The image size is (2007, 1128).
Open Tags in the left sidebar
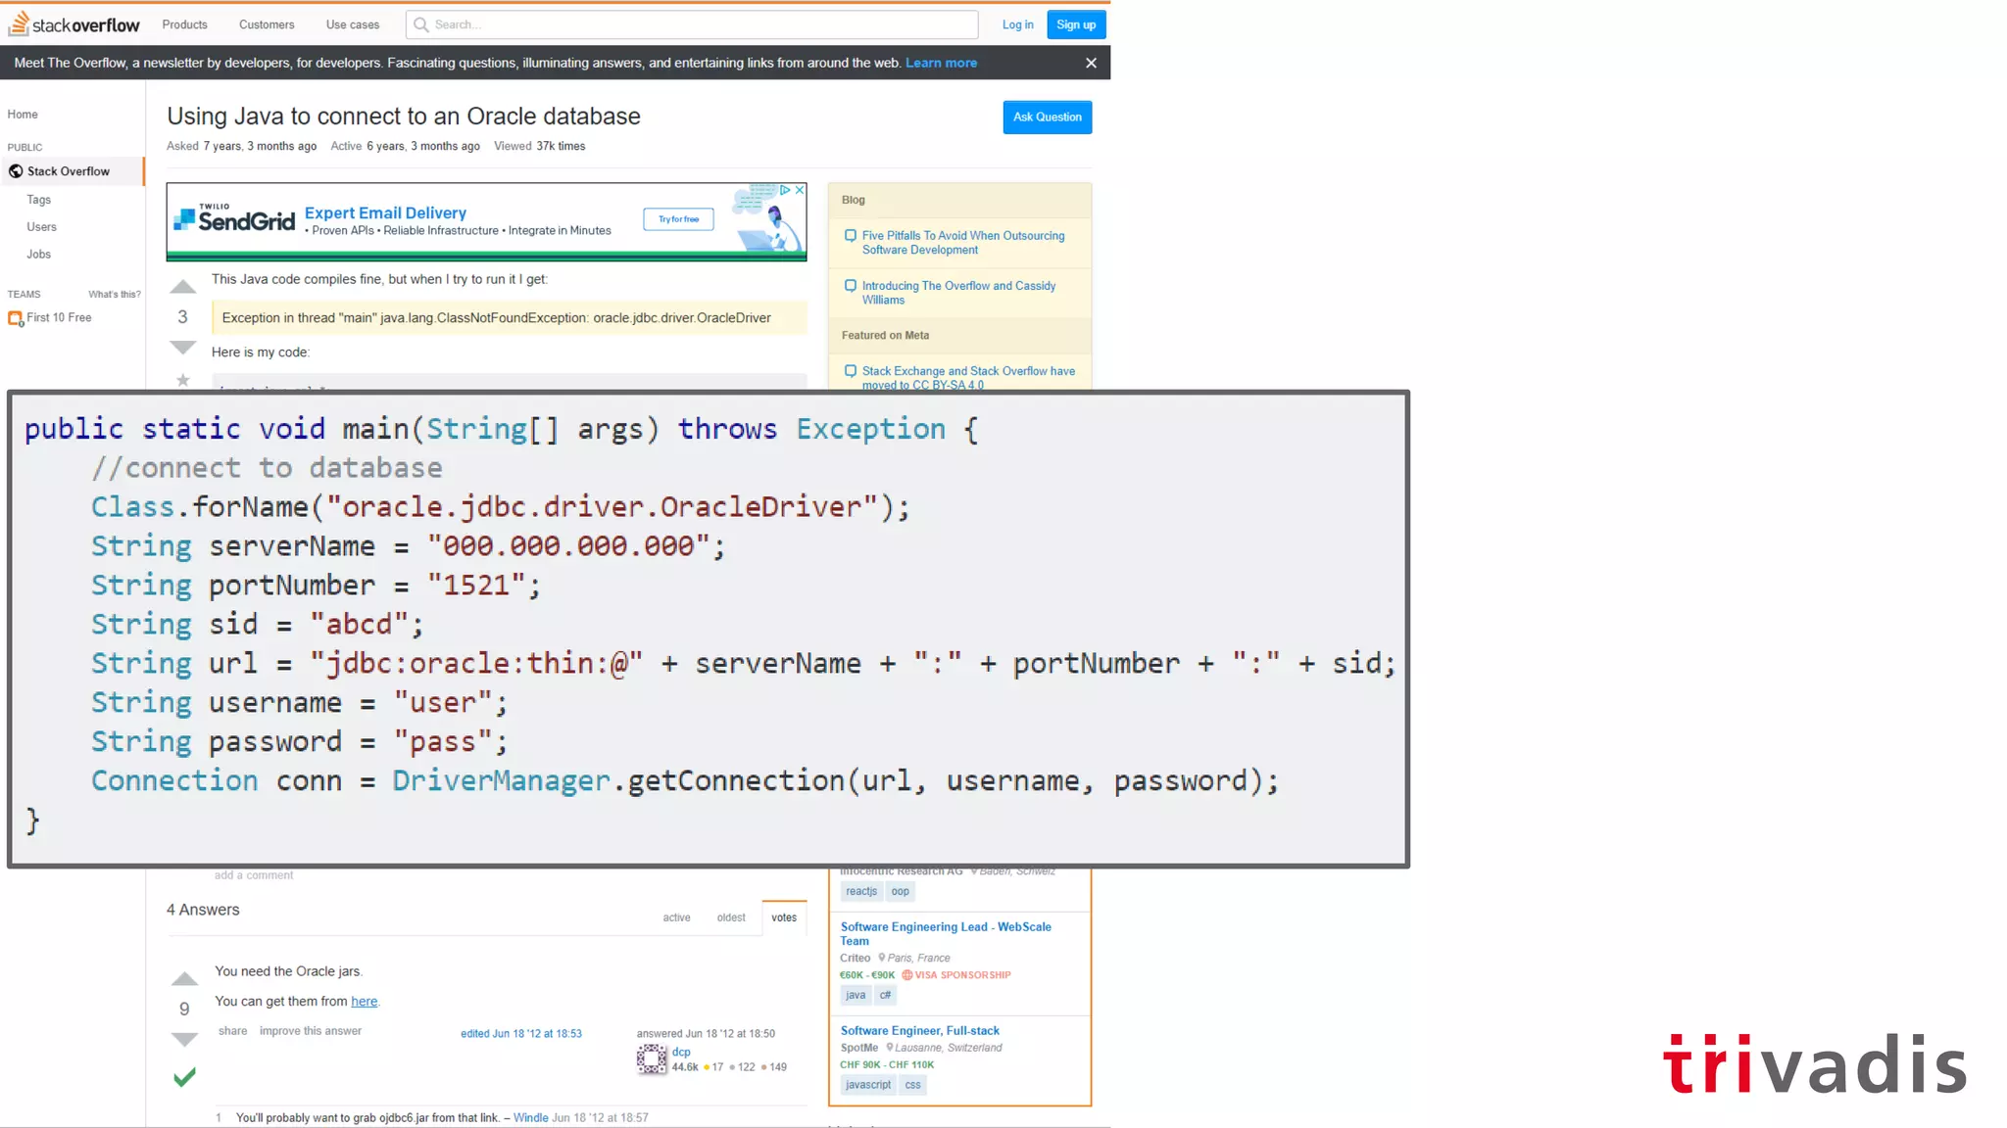(39, 200)
